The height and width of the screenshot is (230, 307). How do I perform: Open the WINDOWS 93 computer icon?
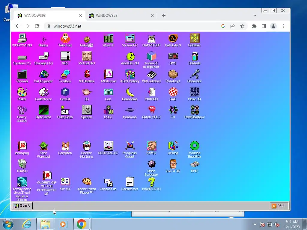click(22, 38)
